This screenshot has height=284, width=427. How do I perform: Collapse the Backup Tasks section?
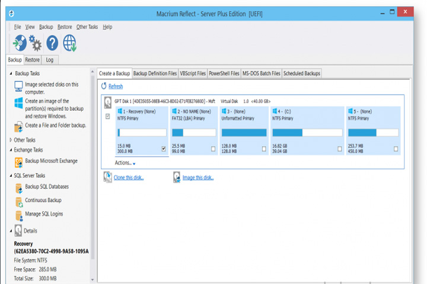click(11, 73)
